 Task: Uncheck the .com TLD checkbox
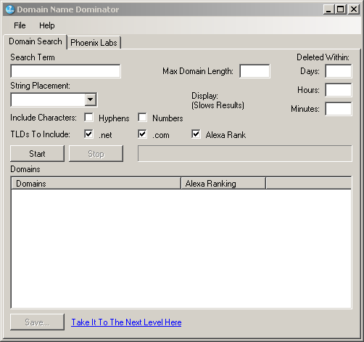click(x=142, y=134)
